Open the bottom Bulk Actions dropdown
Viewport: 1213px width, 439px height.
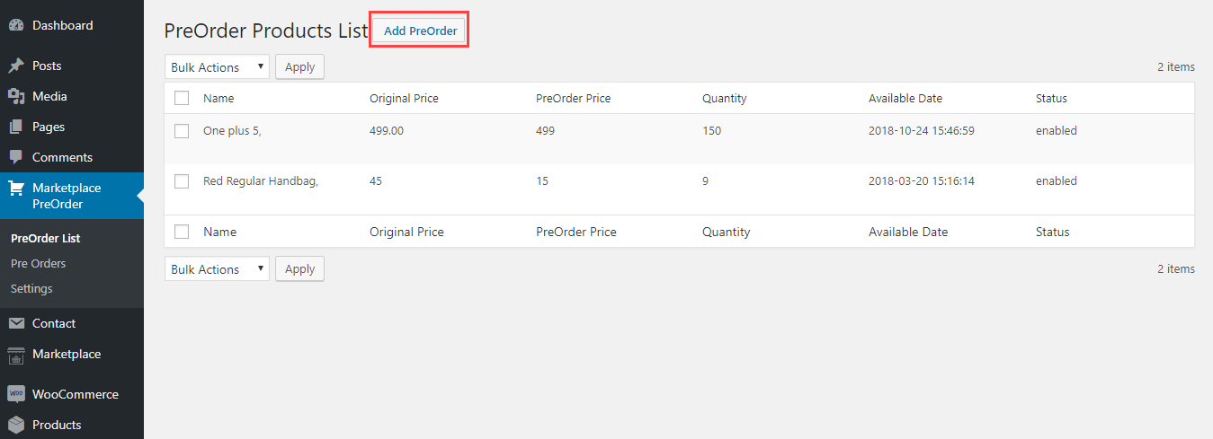[217, 269]
